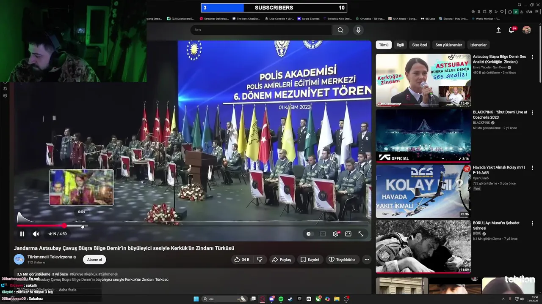Open Epic Games from taskbar

coord(299,299)
